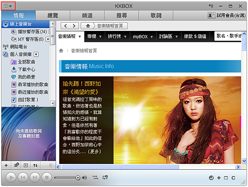Click the 歌名、歌手 search input field
The height and width of the screenshot is (187, 248).
228,36
